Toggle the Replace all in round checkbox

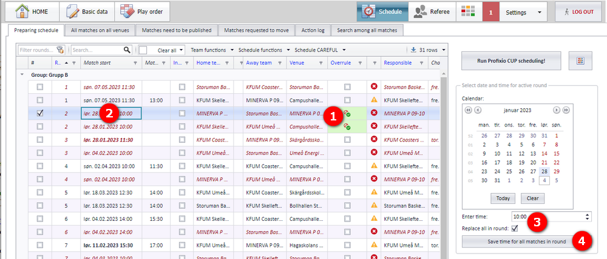[x=515, y=229]
